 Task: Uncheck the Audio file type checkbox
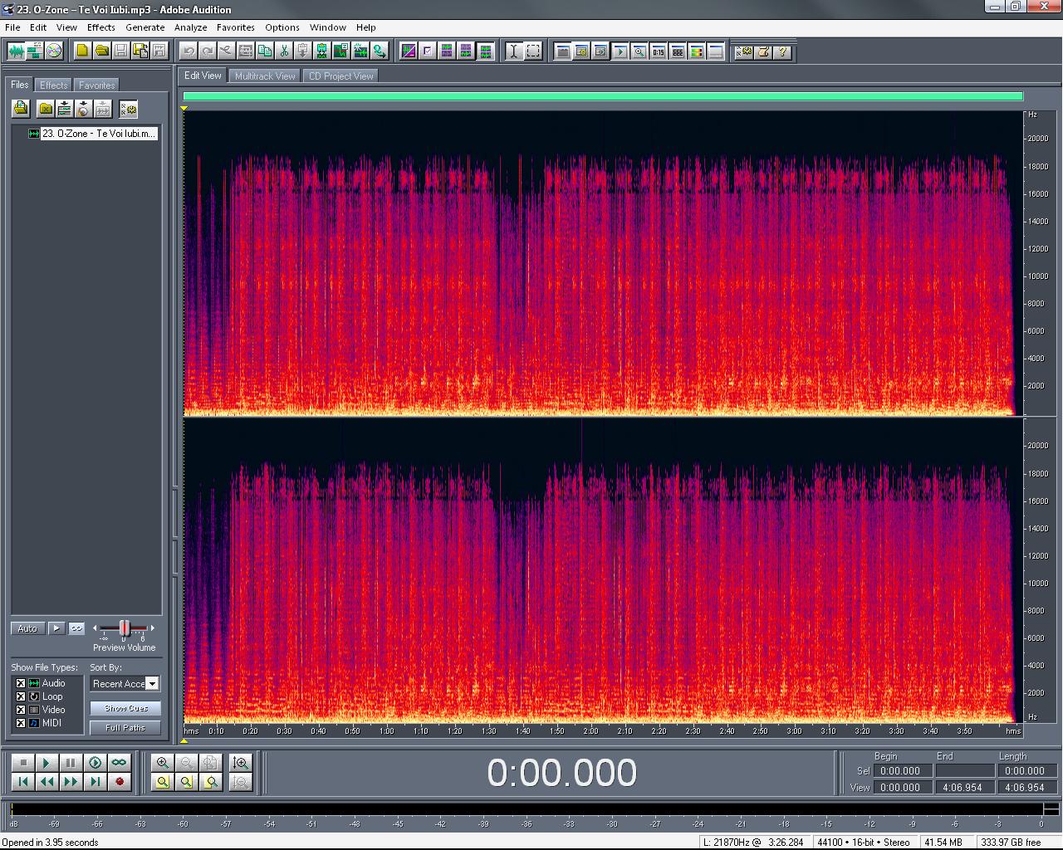click(x=21, y=683)
